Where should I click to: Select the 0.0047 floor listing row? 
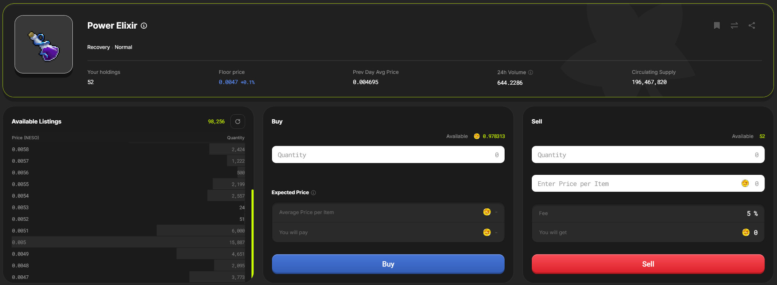coord(128,277)
